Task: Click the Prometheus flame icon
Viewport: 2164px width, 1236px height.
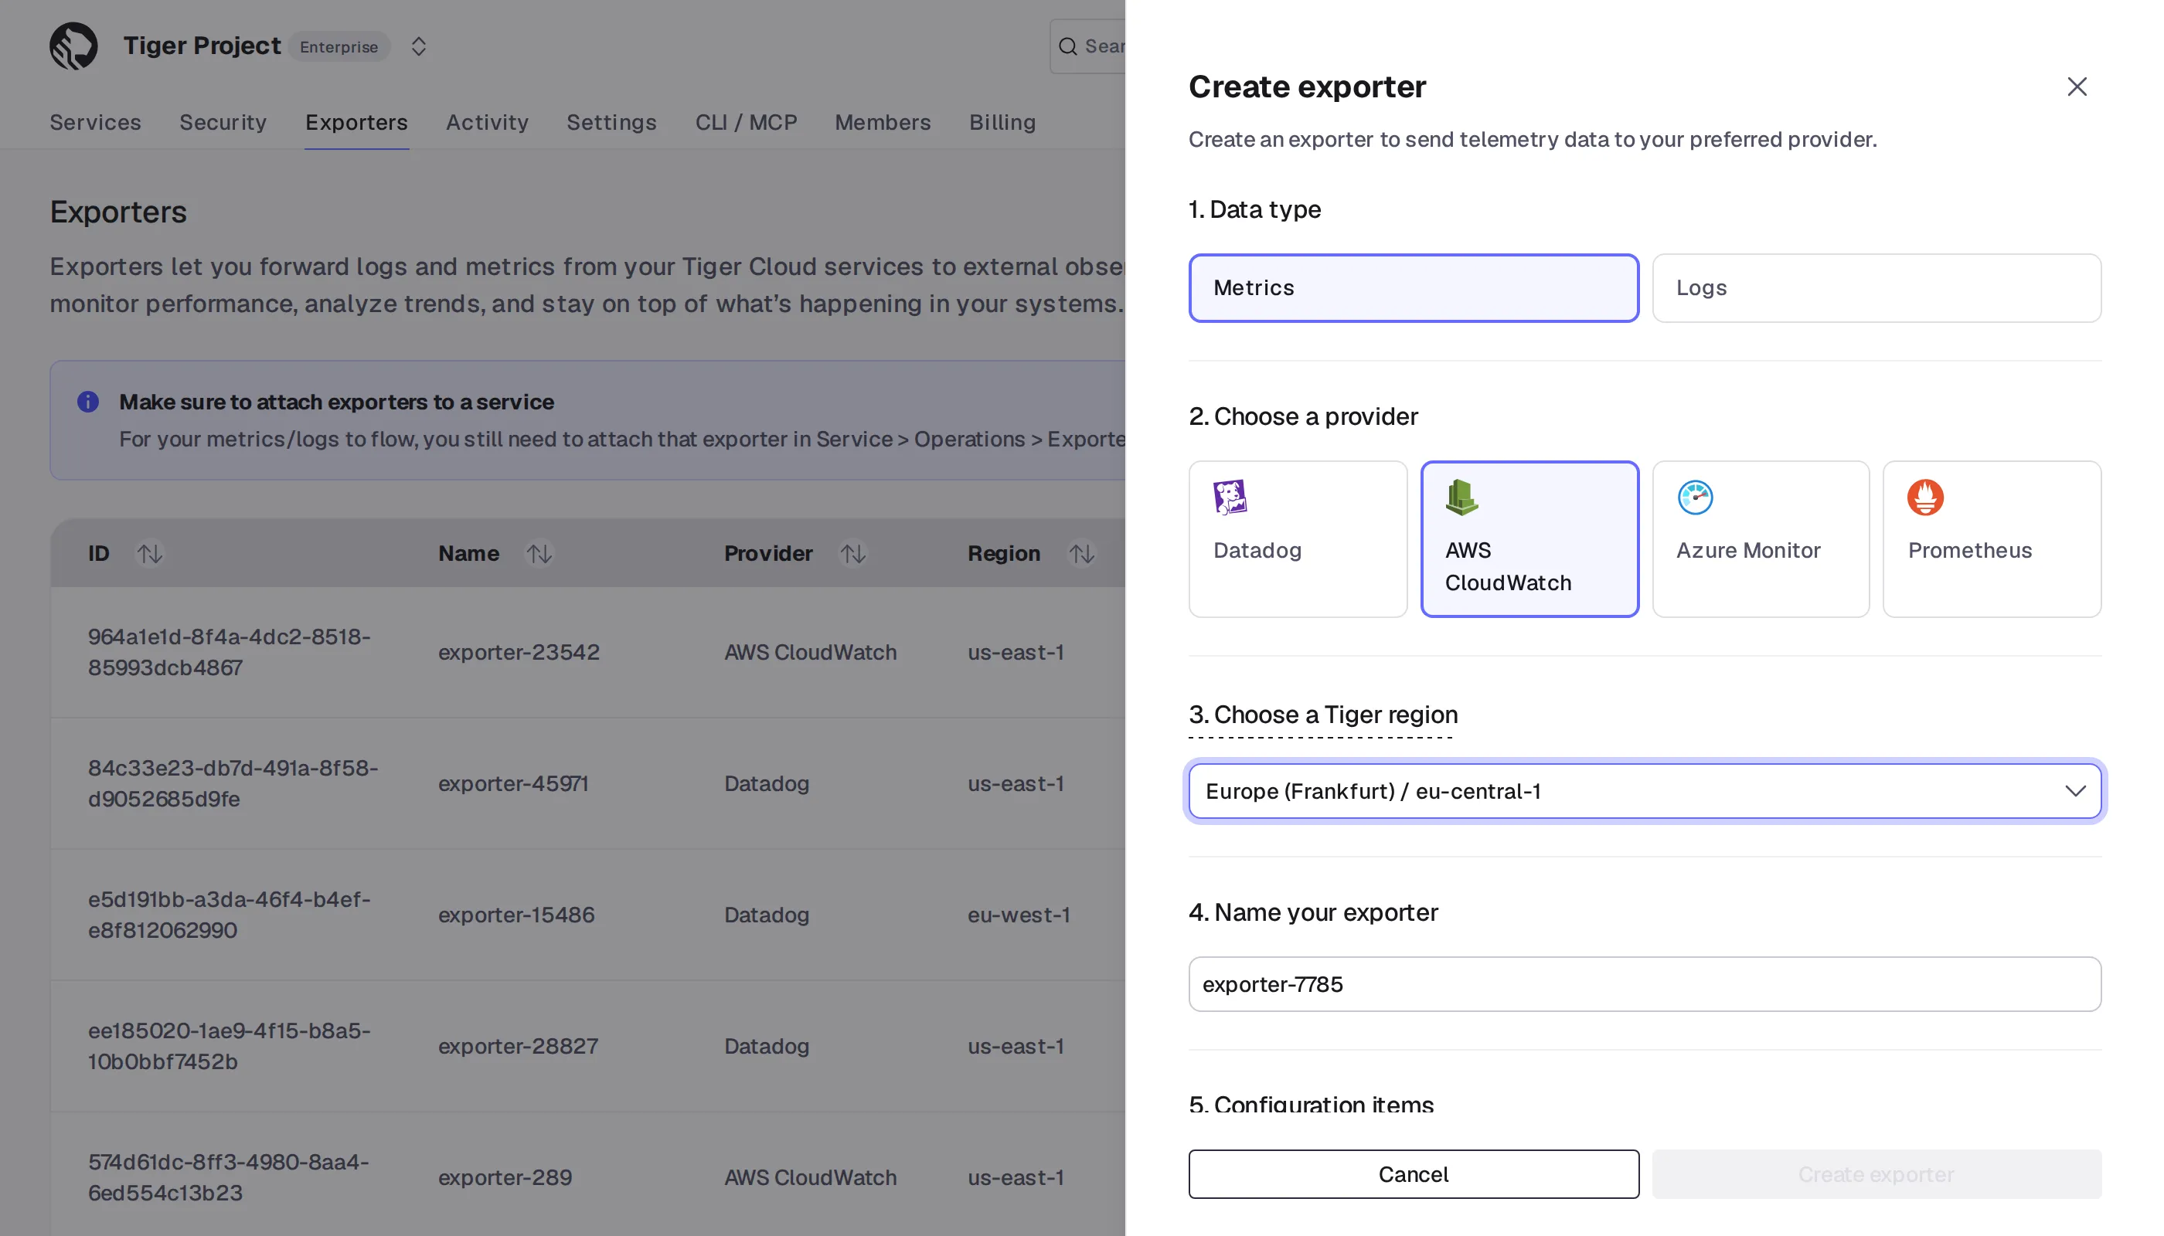Action: pyautogui.click(x=1925, y=497)
